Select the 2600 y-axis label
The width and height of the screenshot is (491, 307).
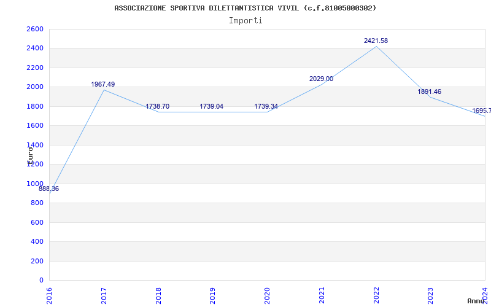coord(35,29)
